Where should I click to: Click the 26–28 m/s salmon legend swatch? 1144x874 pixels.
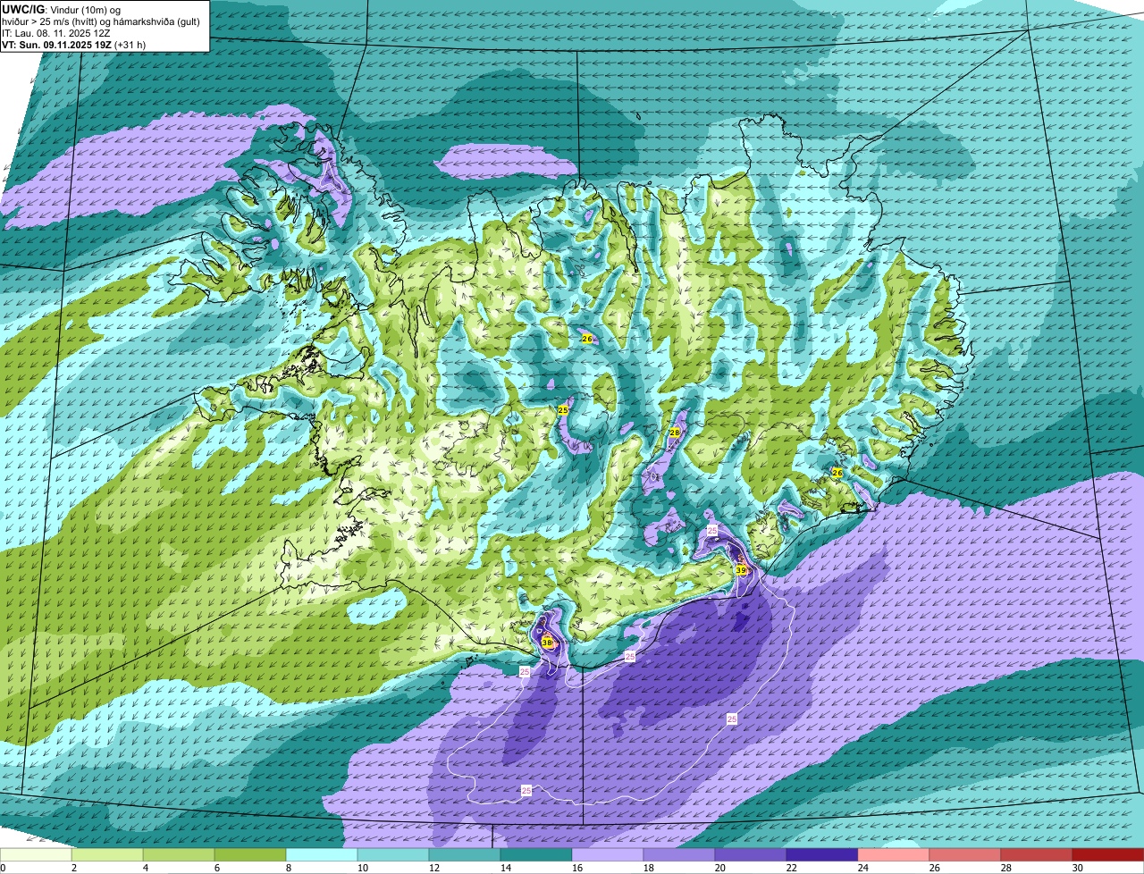(965, 855)
